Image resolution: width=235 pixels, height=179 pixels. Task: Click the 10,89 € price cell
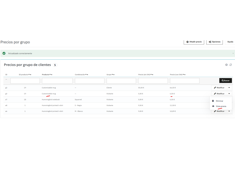[x=173, y=111]
